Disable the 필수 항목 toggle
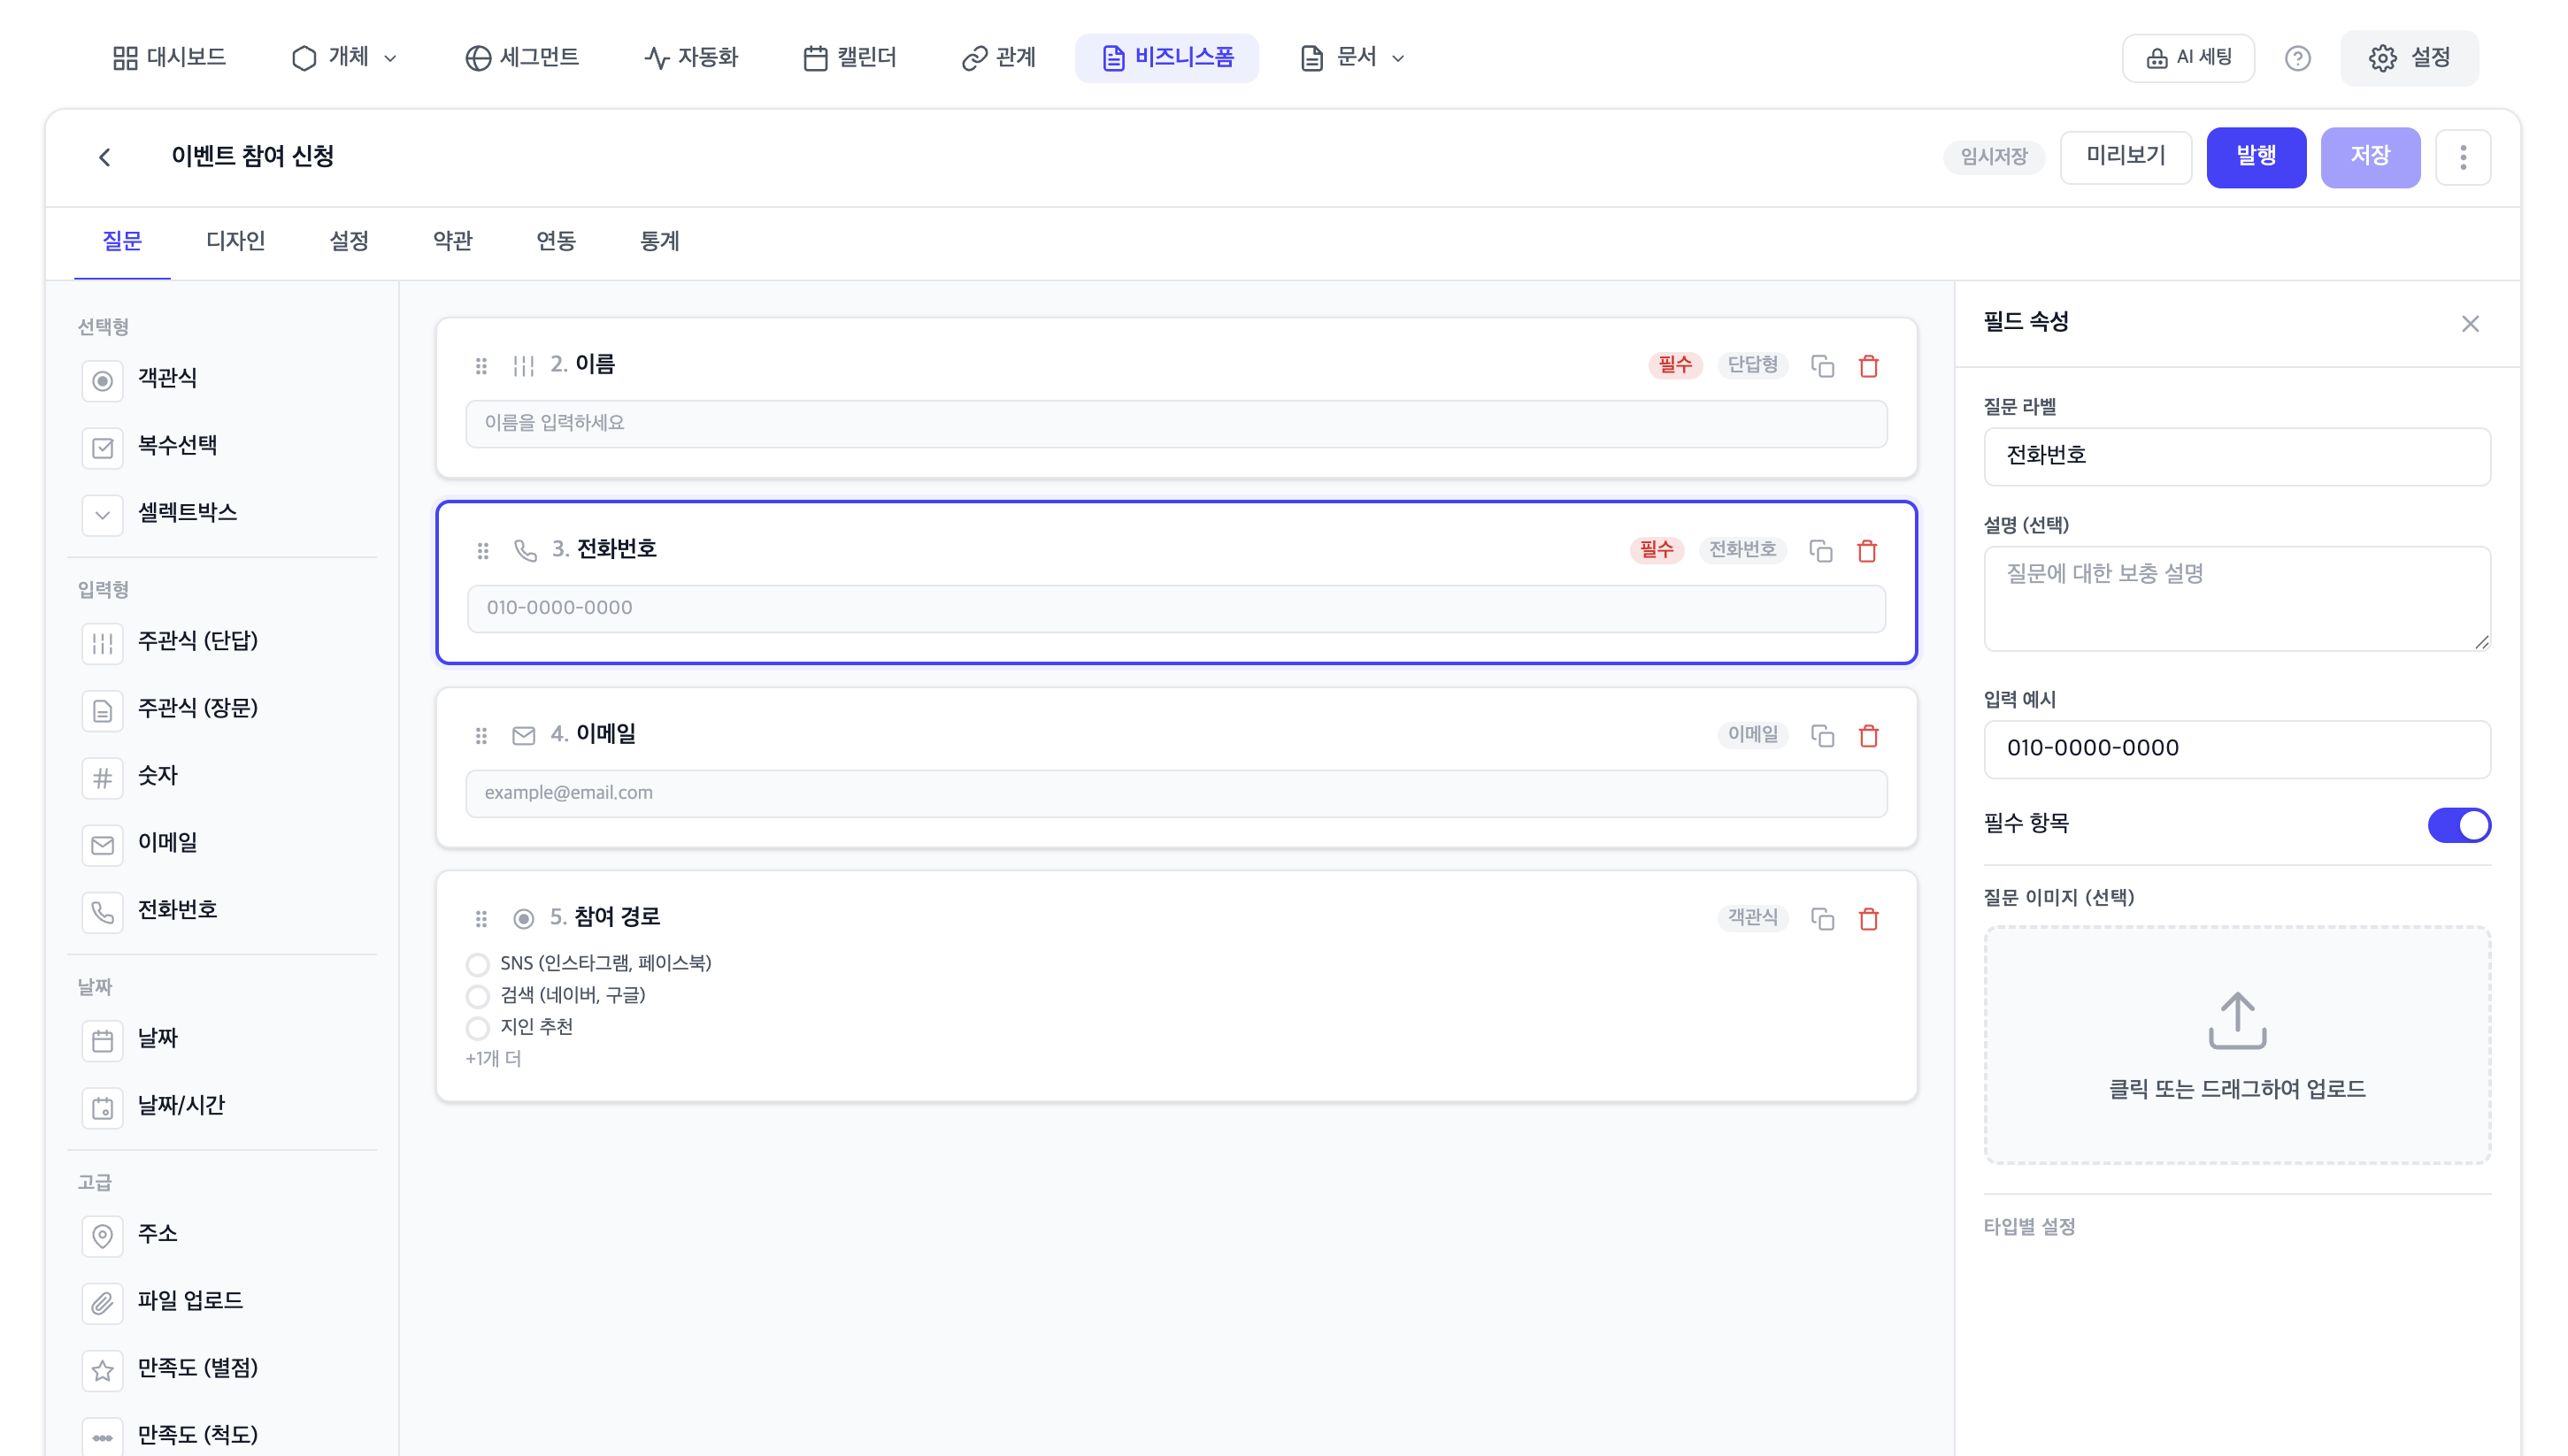 coord(2460,824)
